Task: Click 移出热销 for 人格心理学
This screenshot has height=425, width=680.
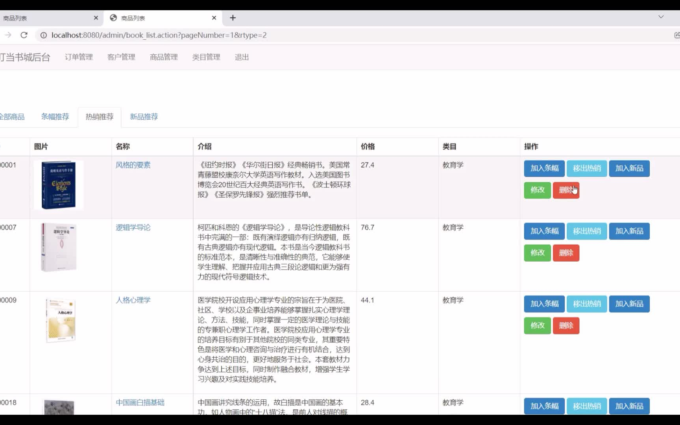Action: [x=587, y=304]
